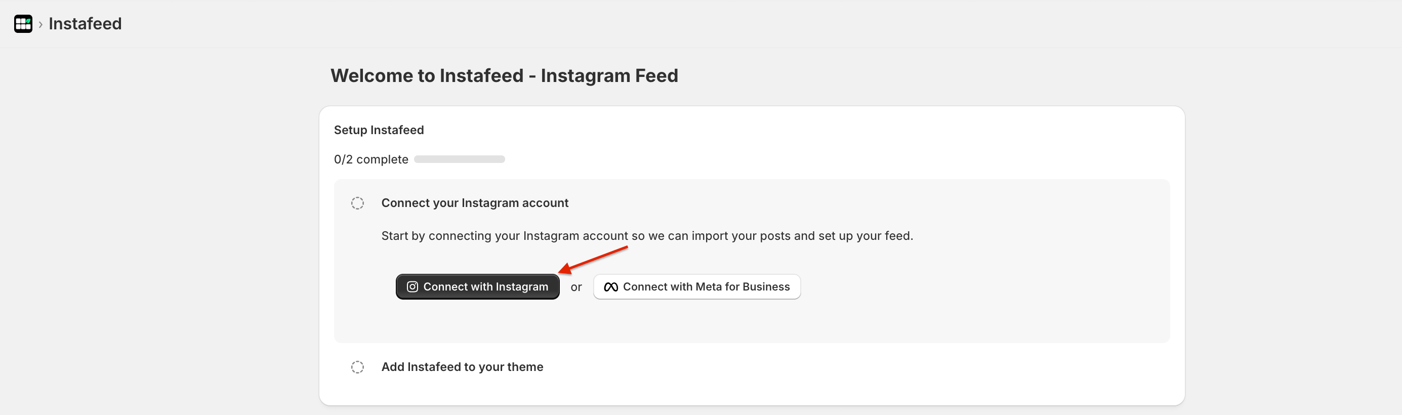This screenshot has height=415, width=1402.
Task: Click the 0/2 complete progress bar
Action: coord(459,159)
